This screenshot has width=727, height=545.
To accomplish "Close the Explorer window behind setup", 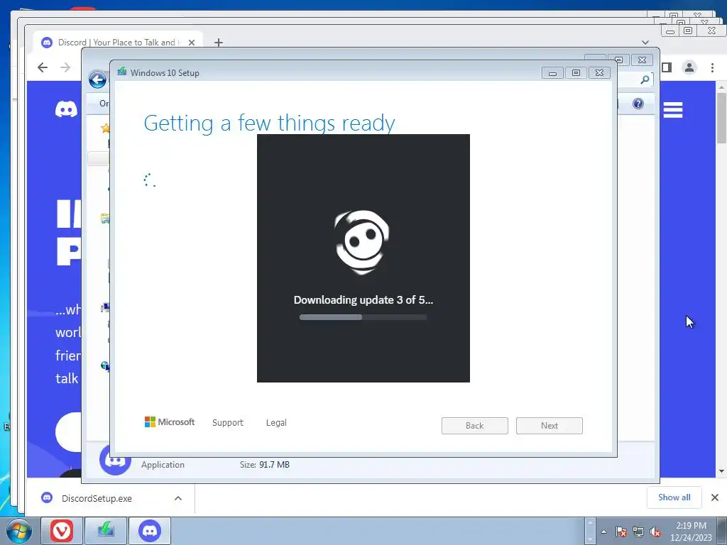I will click(642, 60).
